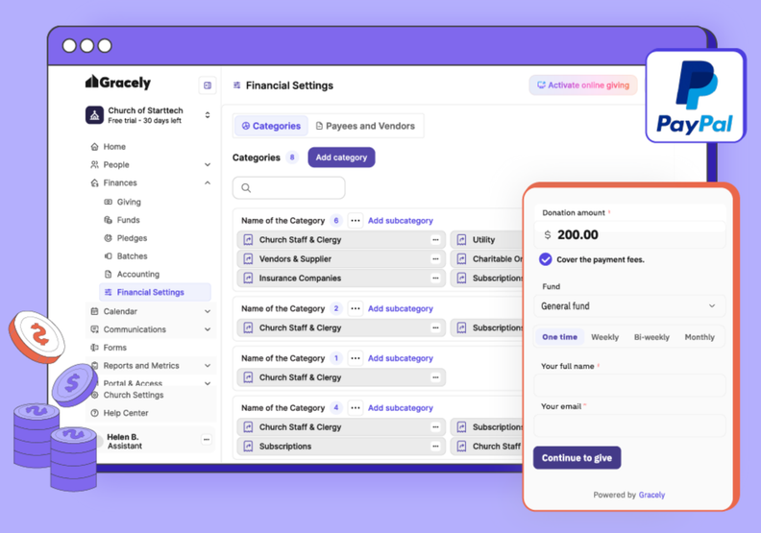Screen dimensions: 761x533
Task: Add subcategory to the 2-item category
Action: point(401,308)
